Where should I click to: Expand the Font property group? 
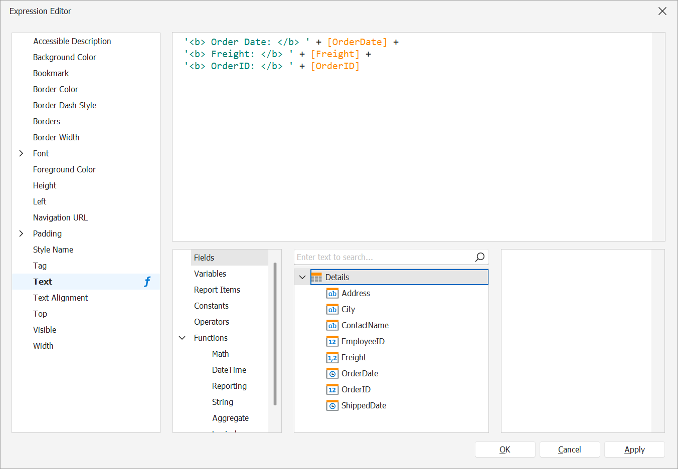pyautogui.click(x=21, y=153)
